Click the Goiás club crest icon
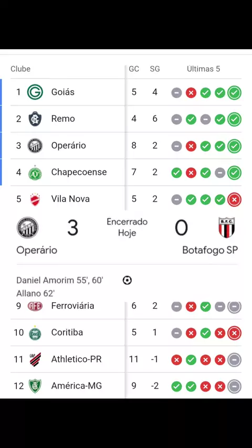252x448 pixels. [35, 92]
